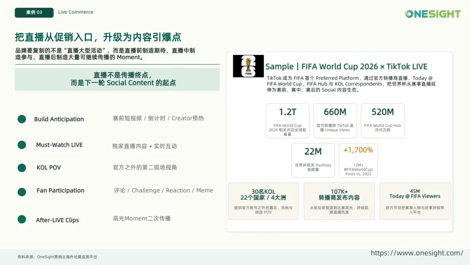Click the 资料来源 OneSight营销云 footer text
Viewport: 470px width, 265px height.
click(57, 257)
